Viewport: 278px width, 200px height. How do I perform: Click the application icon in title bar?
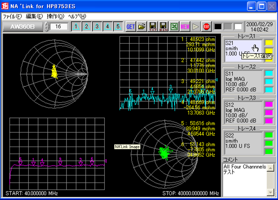point(5,6)
